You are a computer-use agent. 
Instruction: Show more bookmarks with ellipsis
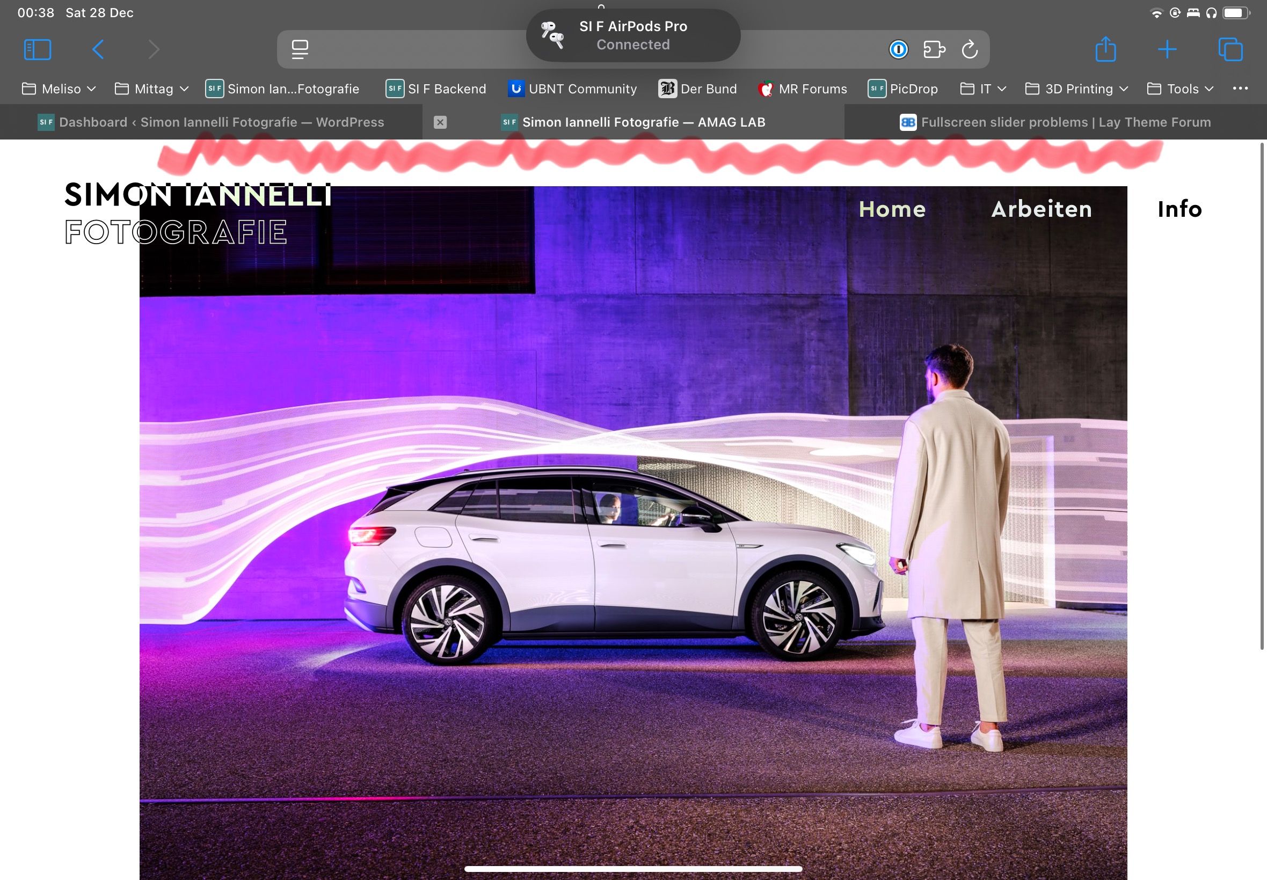(1240, 88)
